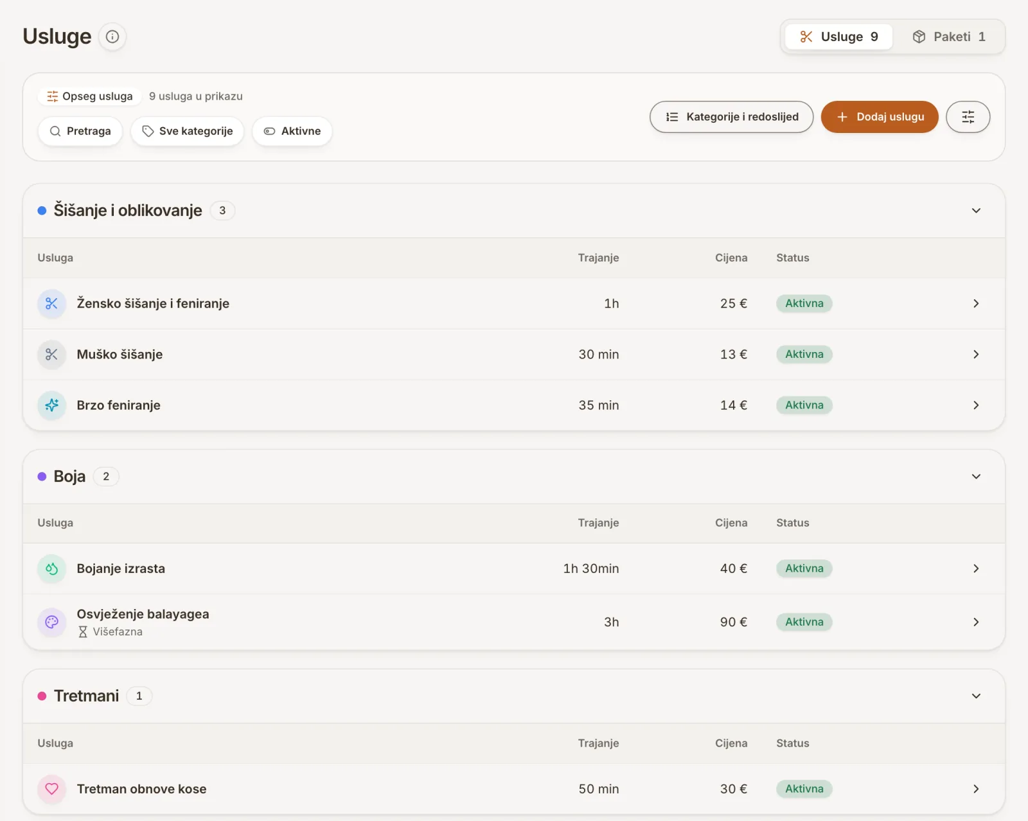The height and width of the screenshot is (821, 1028).
Task: Click the Šišanje i oblikovanje heading
Action: [128, 211]
